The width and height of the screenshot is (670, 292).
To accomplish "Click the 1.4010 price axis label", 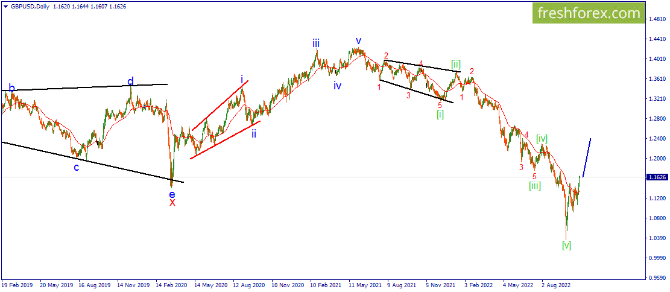I will pos(657,59).
